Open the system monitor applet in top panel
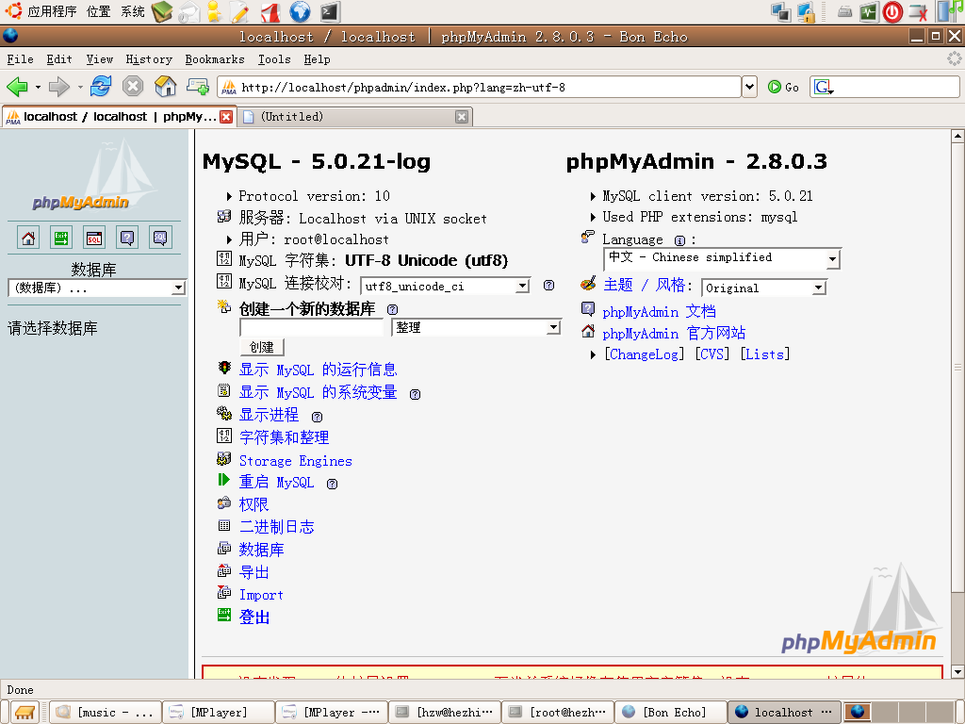 (x=868, y=11)
